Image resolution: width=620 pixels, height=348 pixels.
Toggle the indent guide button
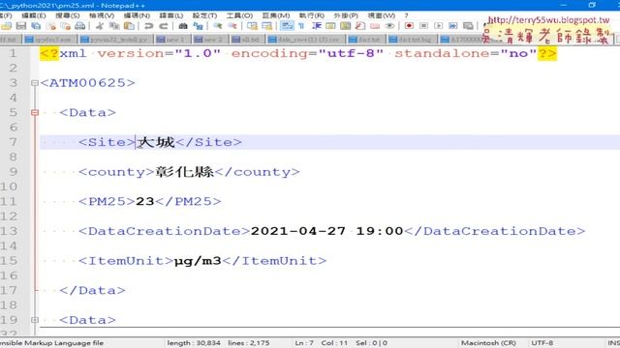click(317, 26)
